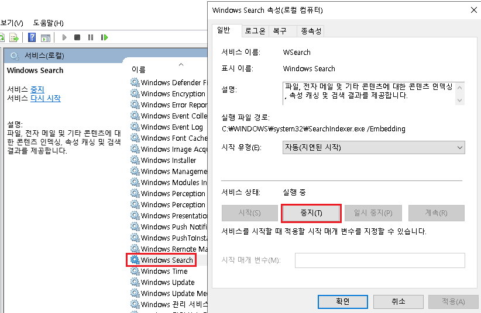Screen dimensions: 481x313
Task: Click the Export List toolbar icon
Action: pos(14,38)
